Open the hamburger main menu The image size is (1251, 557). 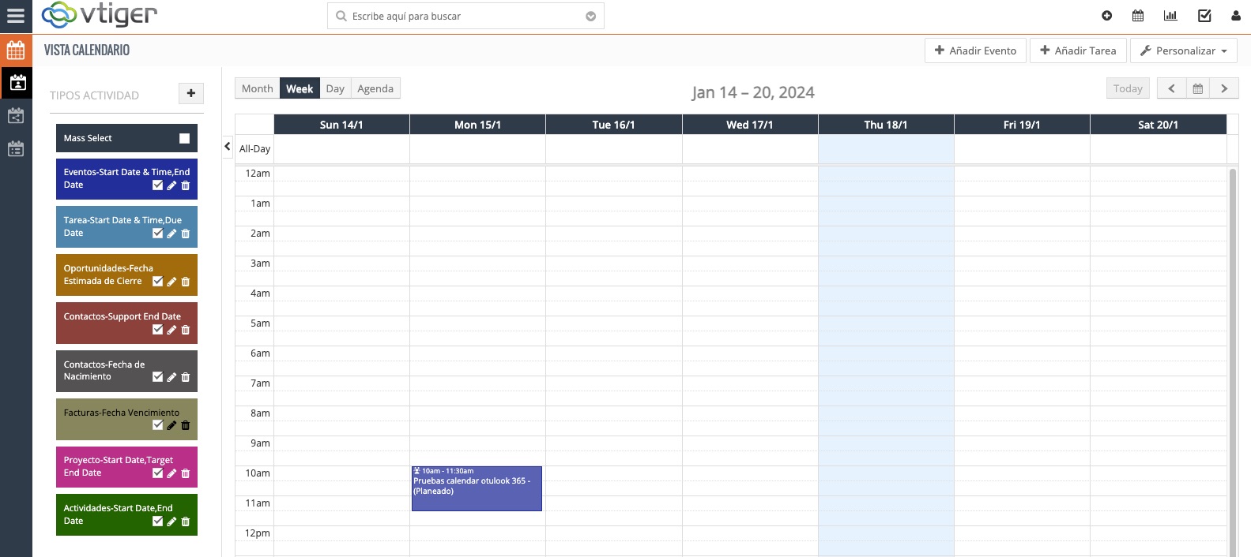16,16
